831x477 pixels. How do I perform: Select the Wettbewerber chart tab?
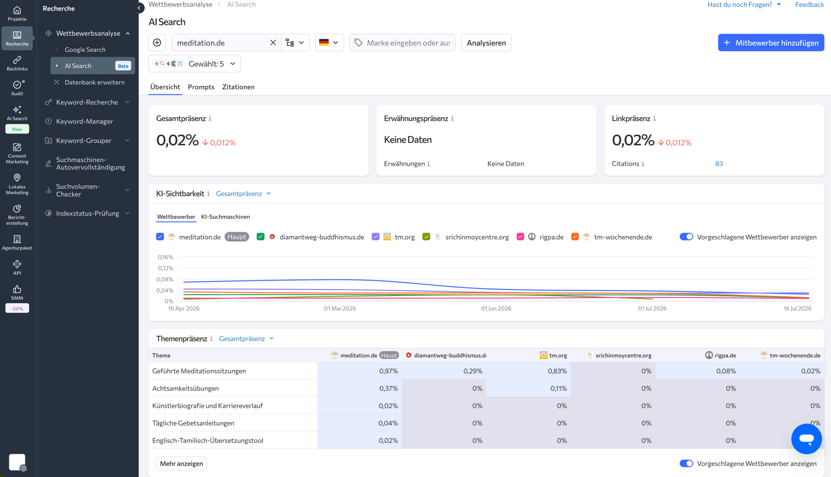[x=176, y=216]
